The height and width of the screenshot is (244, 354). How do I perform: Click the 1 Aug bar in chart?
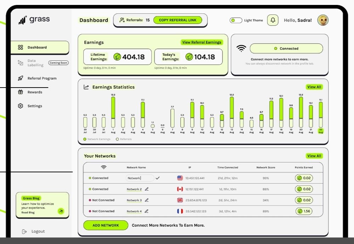[x=113, y=112]
